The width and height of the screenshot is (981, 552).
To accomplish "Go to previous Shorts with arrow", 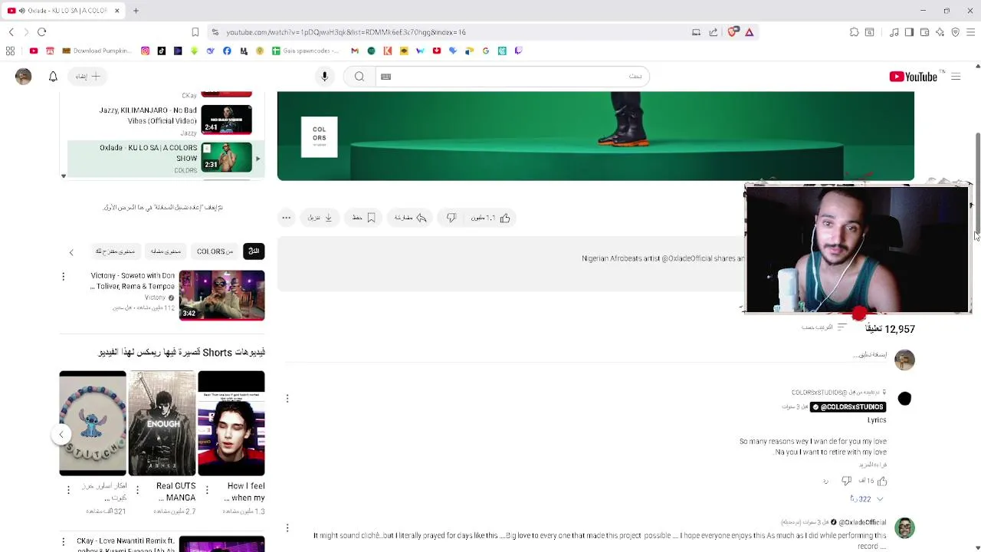I will pyautogui.click(x=61, y=435).
